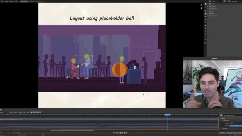
Task: Adjust the Opacity slider
Action: pos(236,126)
